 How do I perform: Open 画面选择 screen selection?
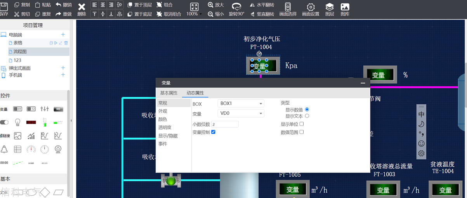[288, 9]
